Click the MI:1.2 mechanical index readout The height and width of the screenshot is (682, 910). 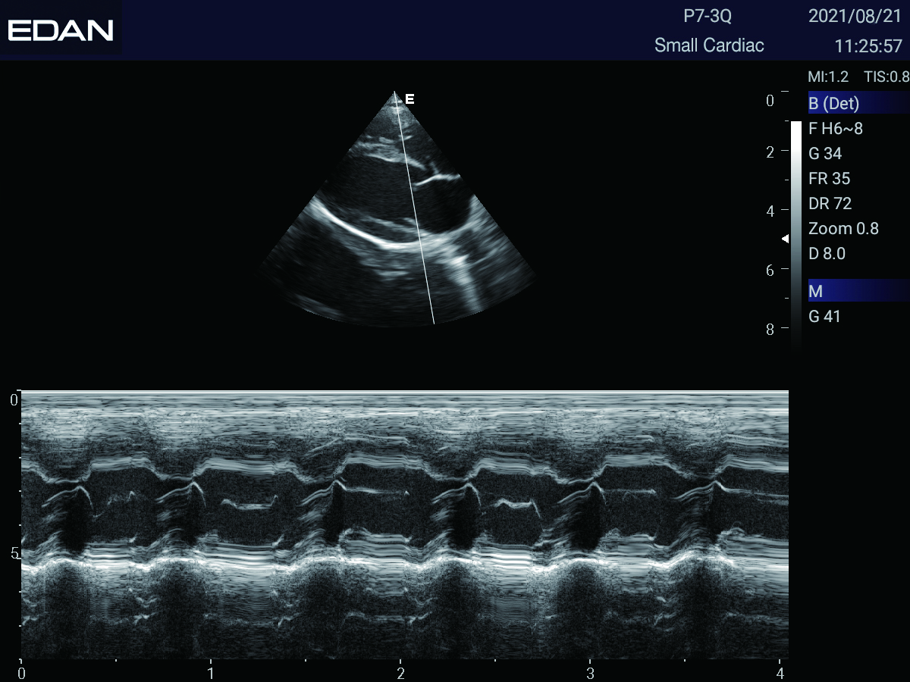pyautogui.click(x=828, y=77)
